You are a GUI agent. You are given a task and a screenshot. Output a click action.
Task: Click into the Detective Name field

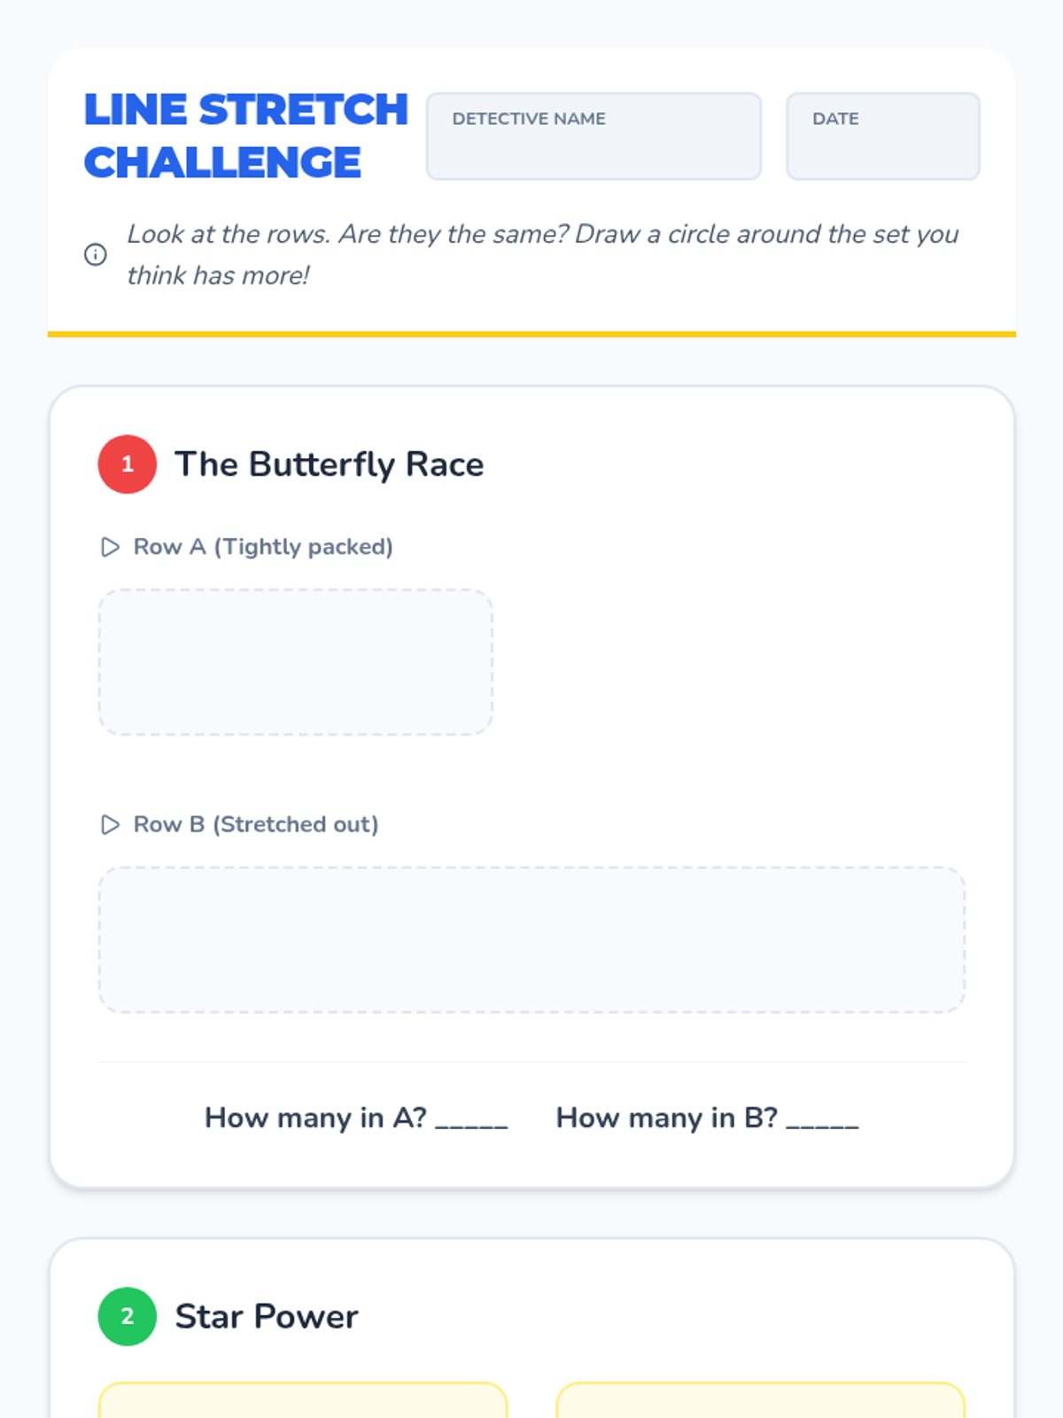[x=594, y=136]
